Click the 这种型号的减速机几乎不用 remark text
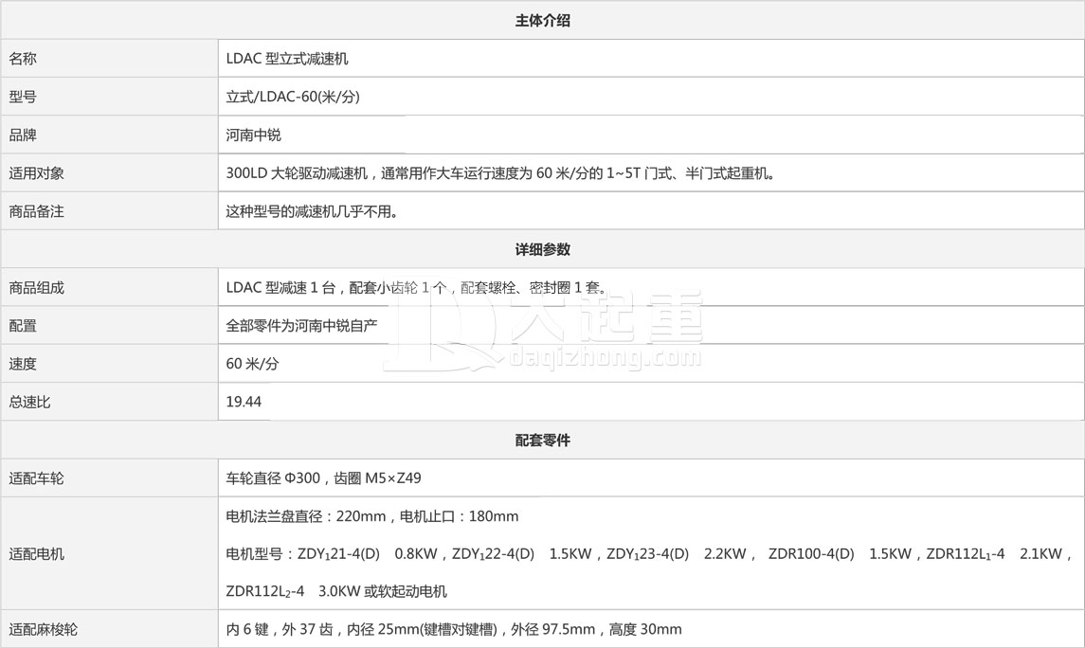 coord(312,211)
